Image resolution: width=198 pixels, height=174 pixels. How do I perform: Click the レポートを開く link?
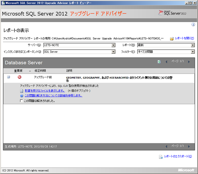184,38
